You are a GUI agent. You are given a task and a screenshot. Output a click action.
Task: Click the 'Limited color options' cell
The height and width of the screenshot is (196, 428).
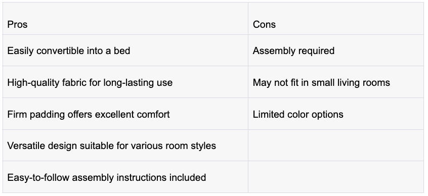click(x=336, y=114)
